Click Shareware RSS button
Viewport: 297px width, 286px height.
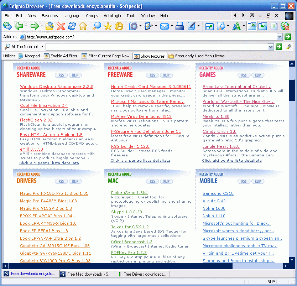tap(61, 75)
